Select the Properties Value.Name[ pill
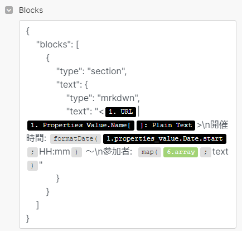 81,125
